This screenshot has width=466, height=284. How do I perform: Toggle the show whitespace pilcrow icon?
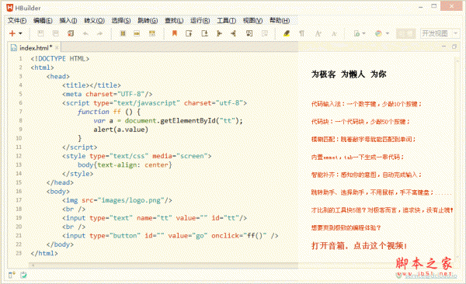pos(301,33)
